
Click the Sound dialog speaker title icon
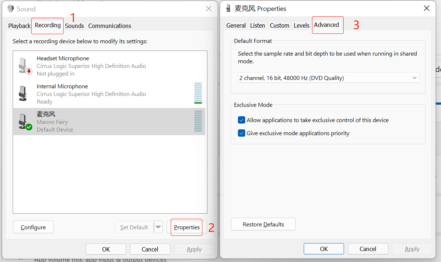coord(11,9)
